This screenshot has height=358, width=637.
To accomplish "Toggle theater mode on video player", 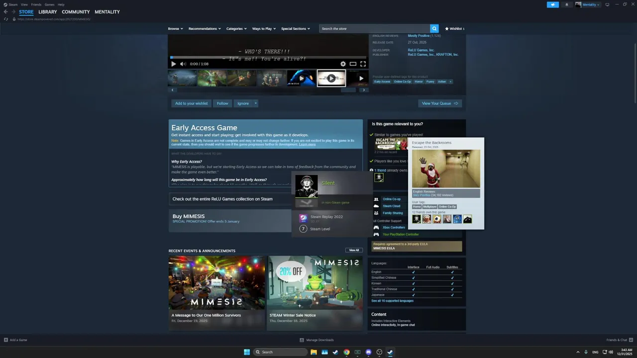I will coord(353,64).
